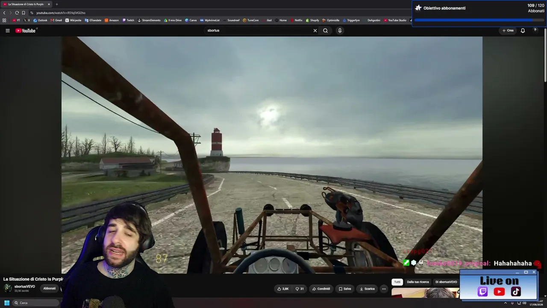Open the MyAnimeList bookmark
547x308 pixels.
(210, 20)
